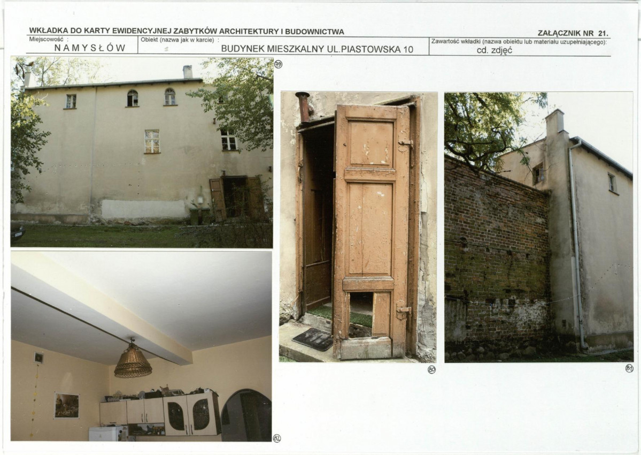The width and height of the screenshot is (641, 455).
Task: Click the circled photo number 82 marker
Action: click(276, 438)
